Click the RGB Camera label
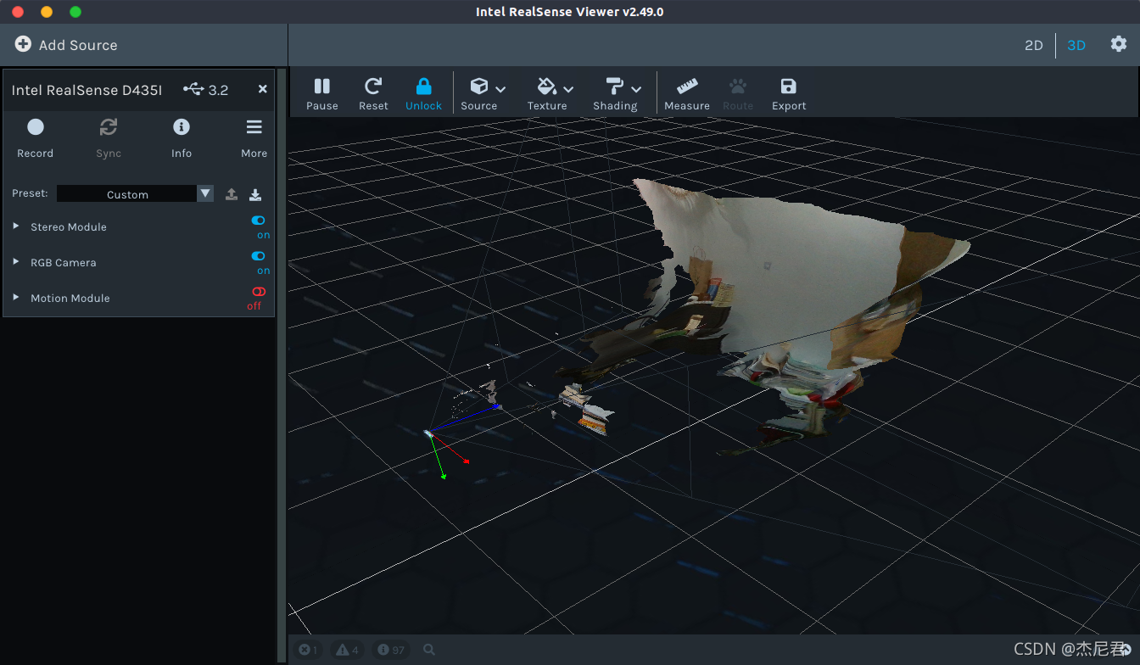The image size is (1140, 665). [64, 263]
